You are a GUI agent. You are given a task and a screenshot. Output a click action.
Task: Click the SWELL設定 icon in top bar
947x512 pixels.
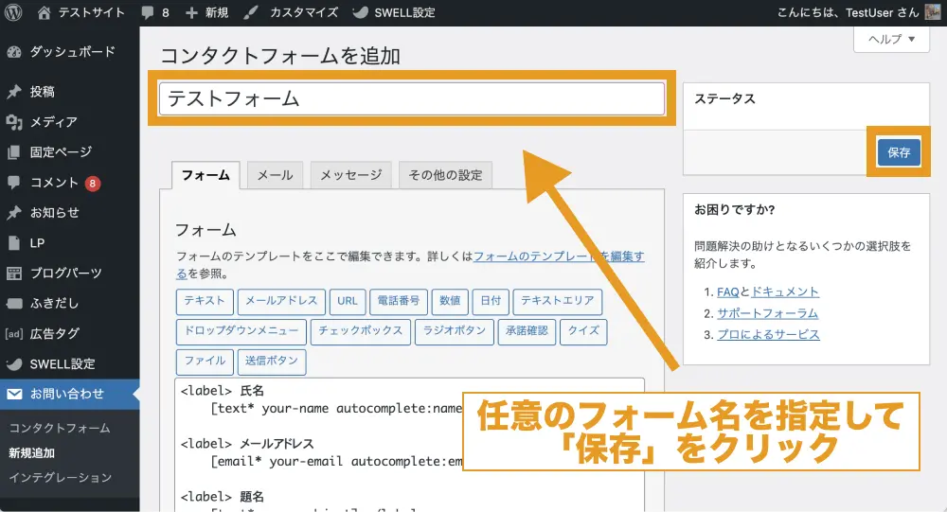coord(361,13)
